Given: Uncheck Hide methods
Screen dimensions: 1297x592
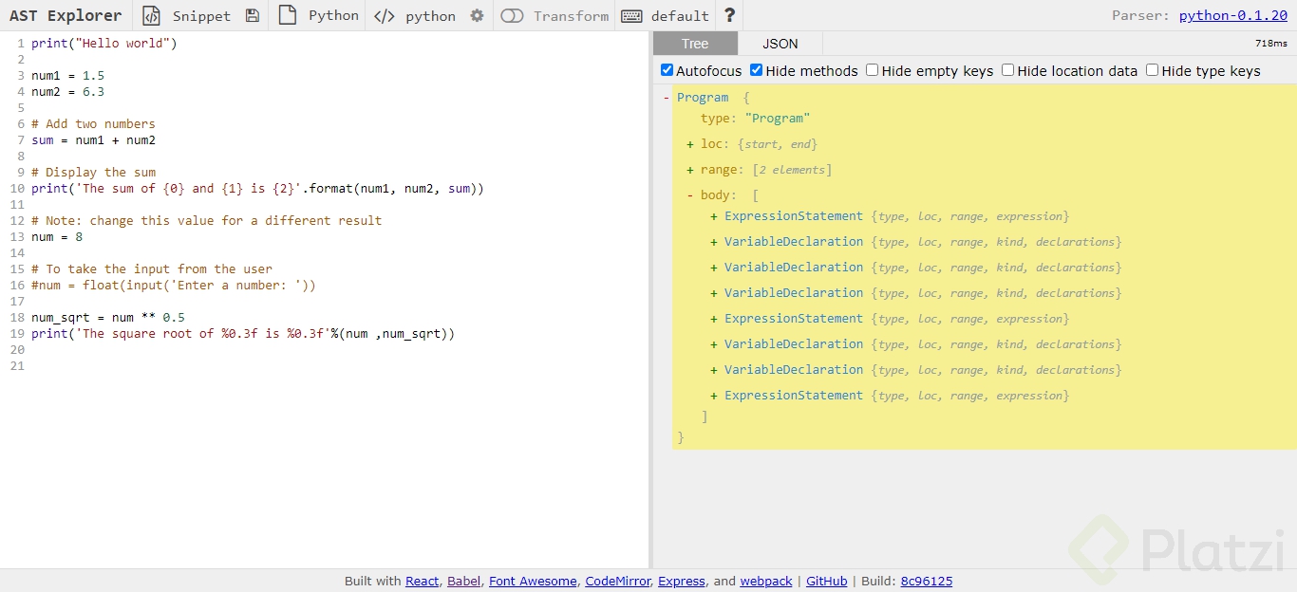Looking at the screenshot, I should [x=757, y=70].
